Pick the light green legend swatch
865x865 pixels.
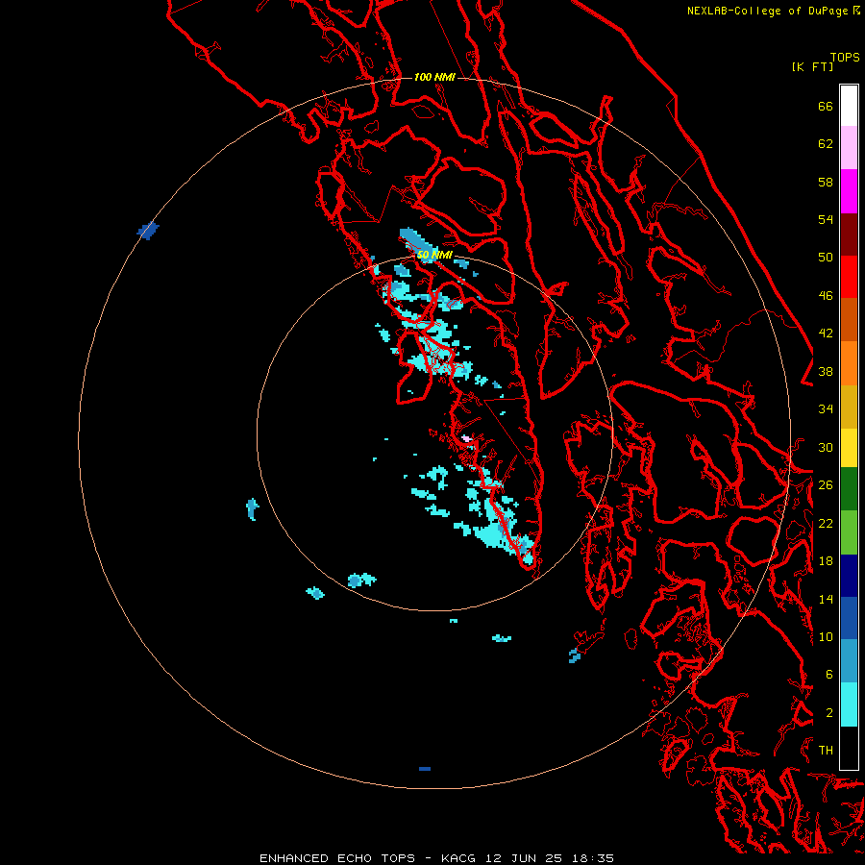(x=849, y=532)
